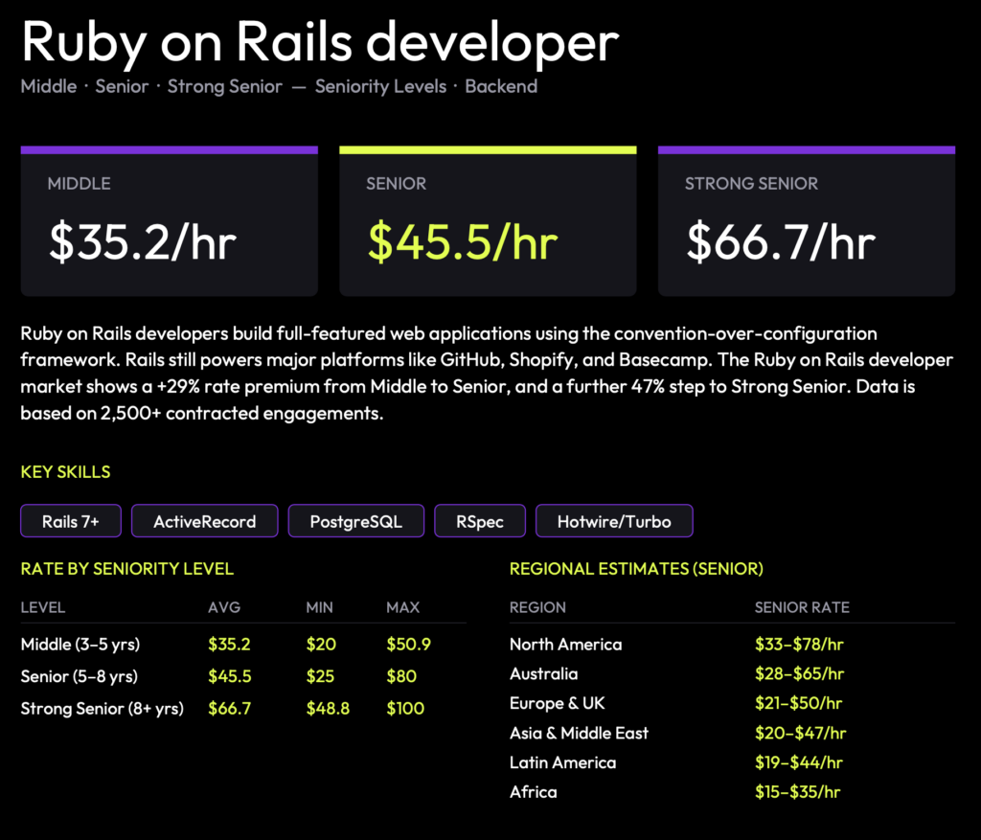
Task: Select the ActiveRecord skill tag
Action: (x=205, y=521)
